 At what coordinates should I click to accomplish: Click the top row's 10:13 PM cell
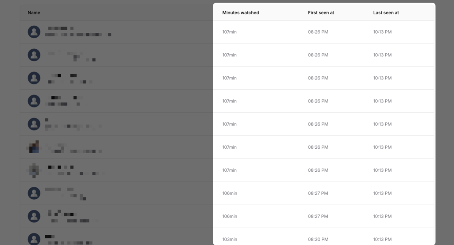click(382, 32)
